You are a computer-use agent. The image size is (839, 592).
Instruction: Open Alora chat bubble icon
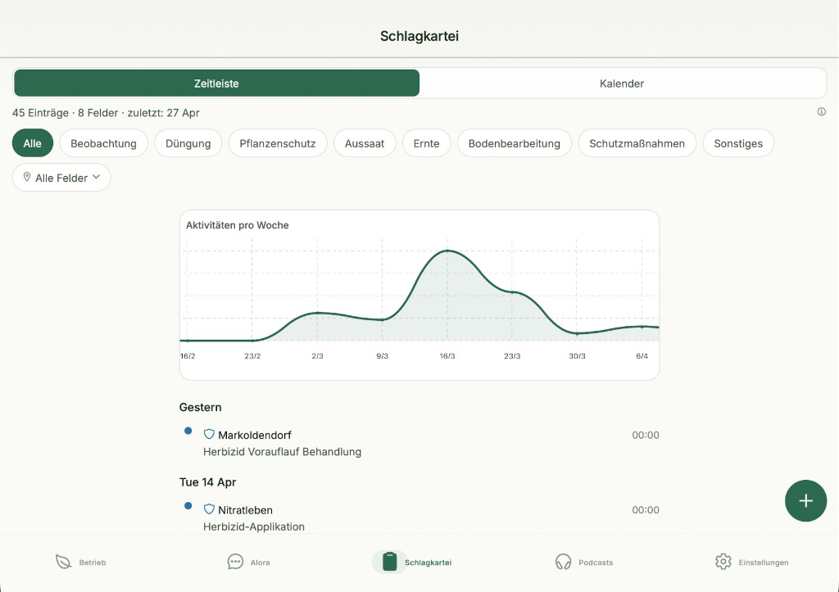(235, 562)
